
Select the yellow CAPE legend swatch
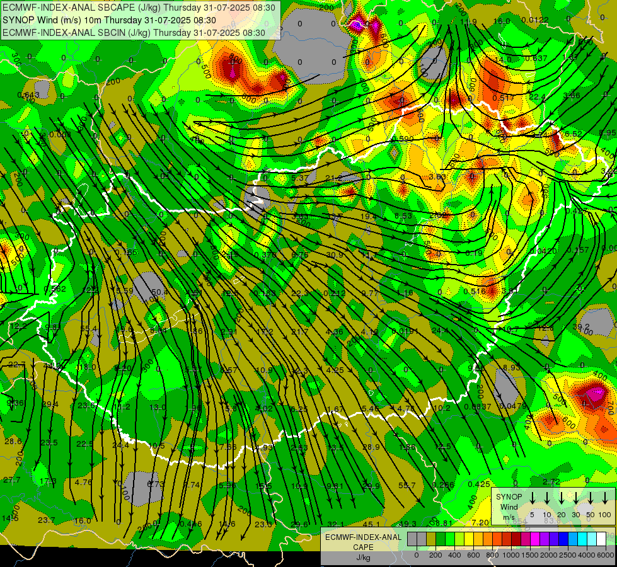[x=469, y=539]
